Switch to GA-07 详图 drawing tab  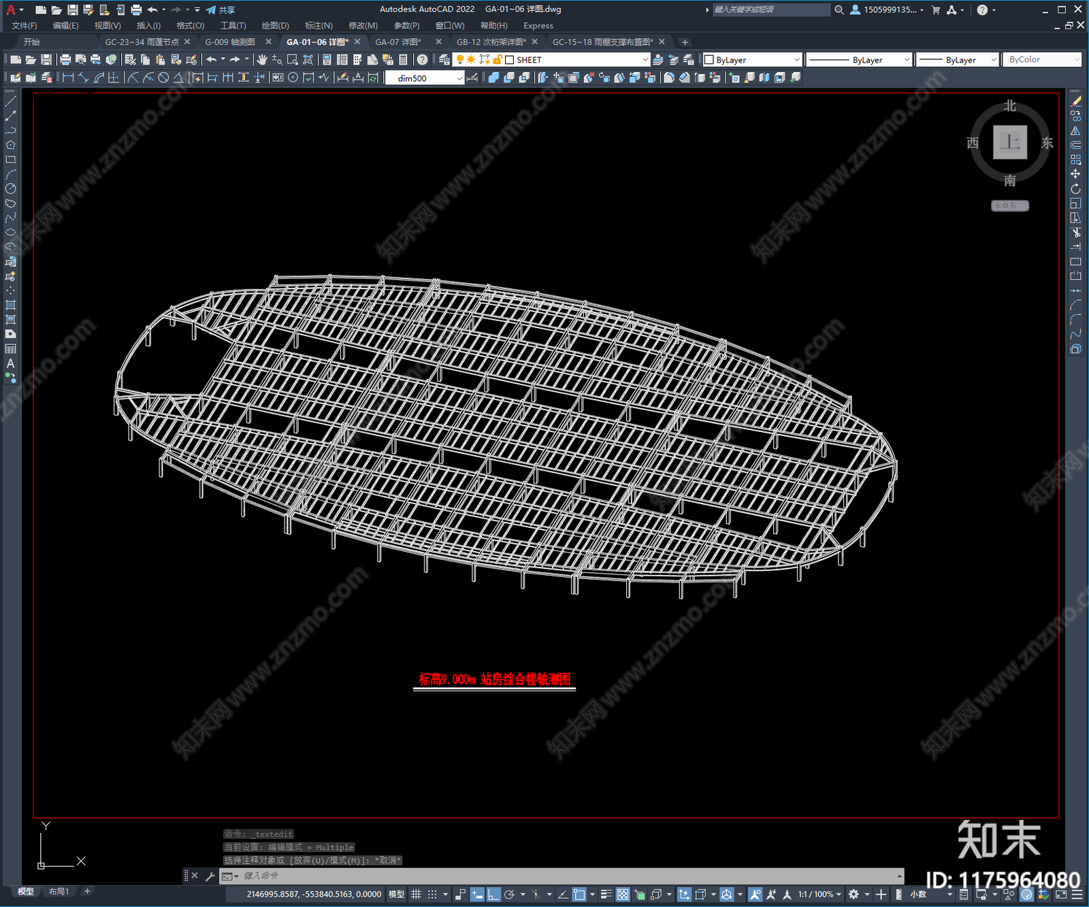[x=398, y=42]
